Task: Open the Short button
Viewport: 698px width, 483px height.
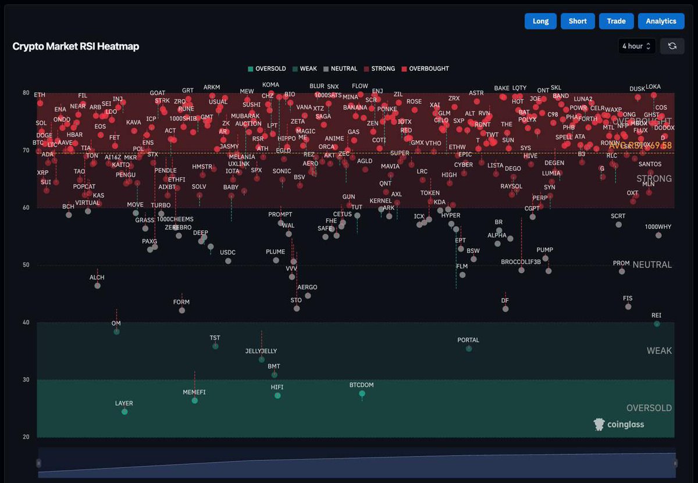Action: (578, 21)
